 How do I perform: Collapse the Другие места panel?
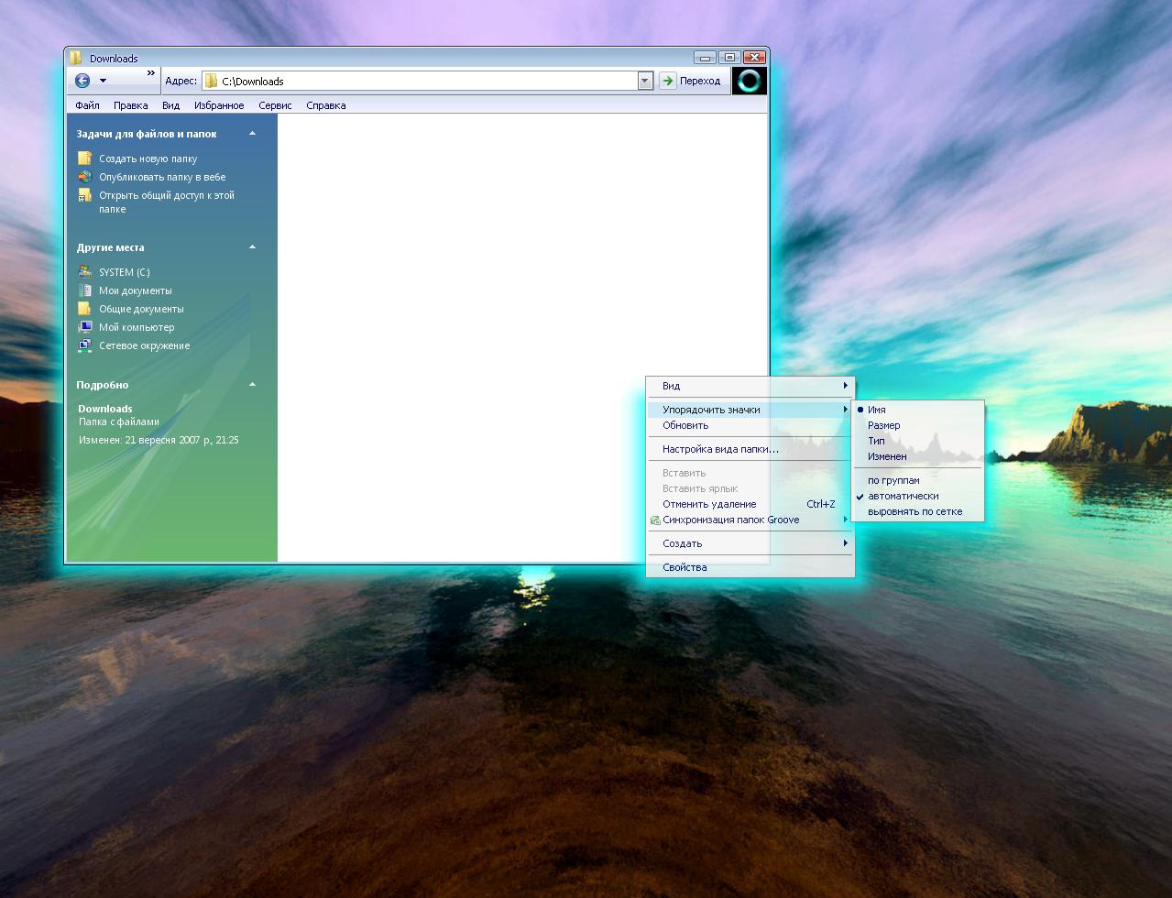point(253,247)
